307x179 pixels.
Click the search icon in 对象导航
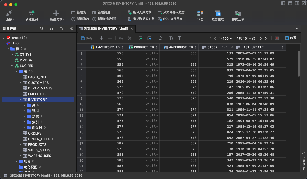point(42,29)
